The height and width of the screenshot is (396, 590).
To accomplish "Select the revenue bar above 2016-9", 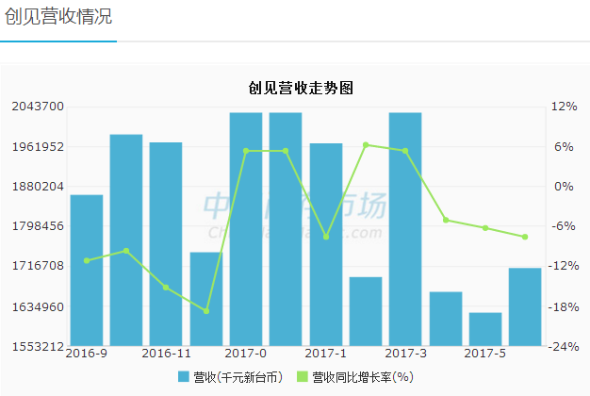I will pyautogui.click(x=87, y=273).
